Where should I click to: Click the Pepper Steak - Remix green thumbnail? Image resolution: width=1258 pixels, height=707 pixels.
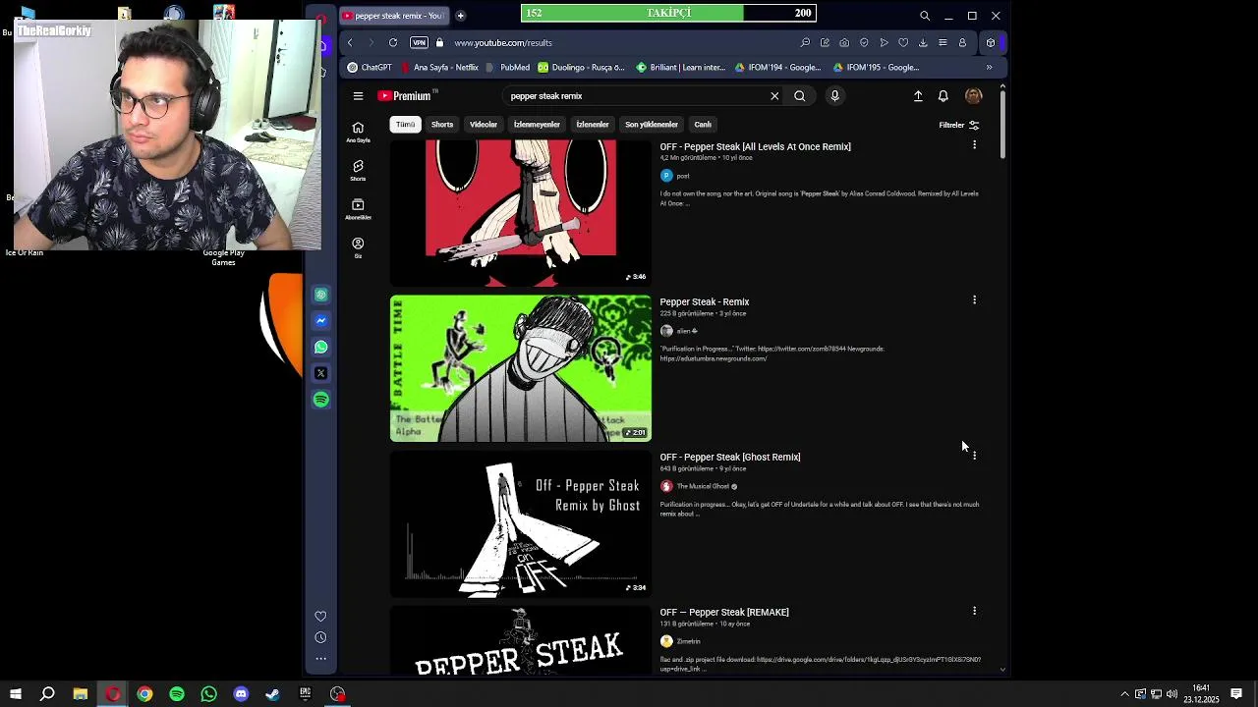pos(521,368)
